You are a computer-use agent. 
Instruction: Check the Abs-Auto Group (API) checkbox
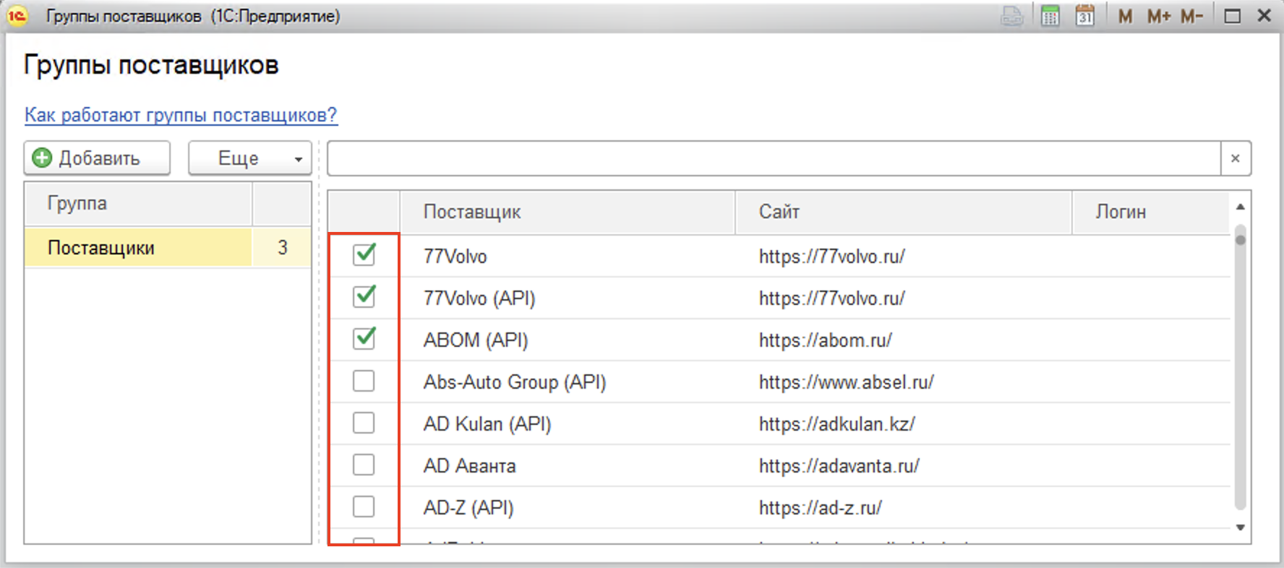(x=364, y=381)
